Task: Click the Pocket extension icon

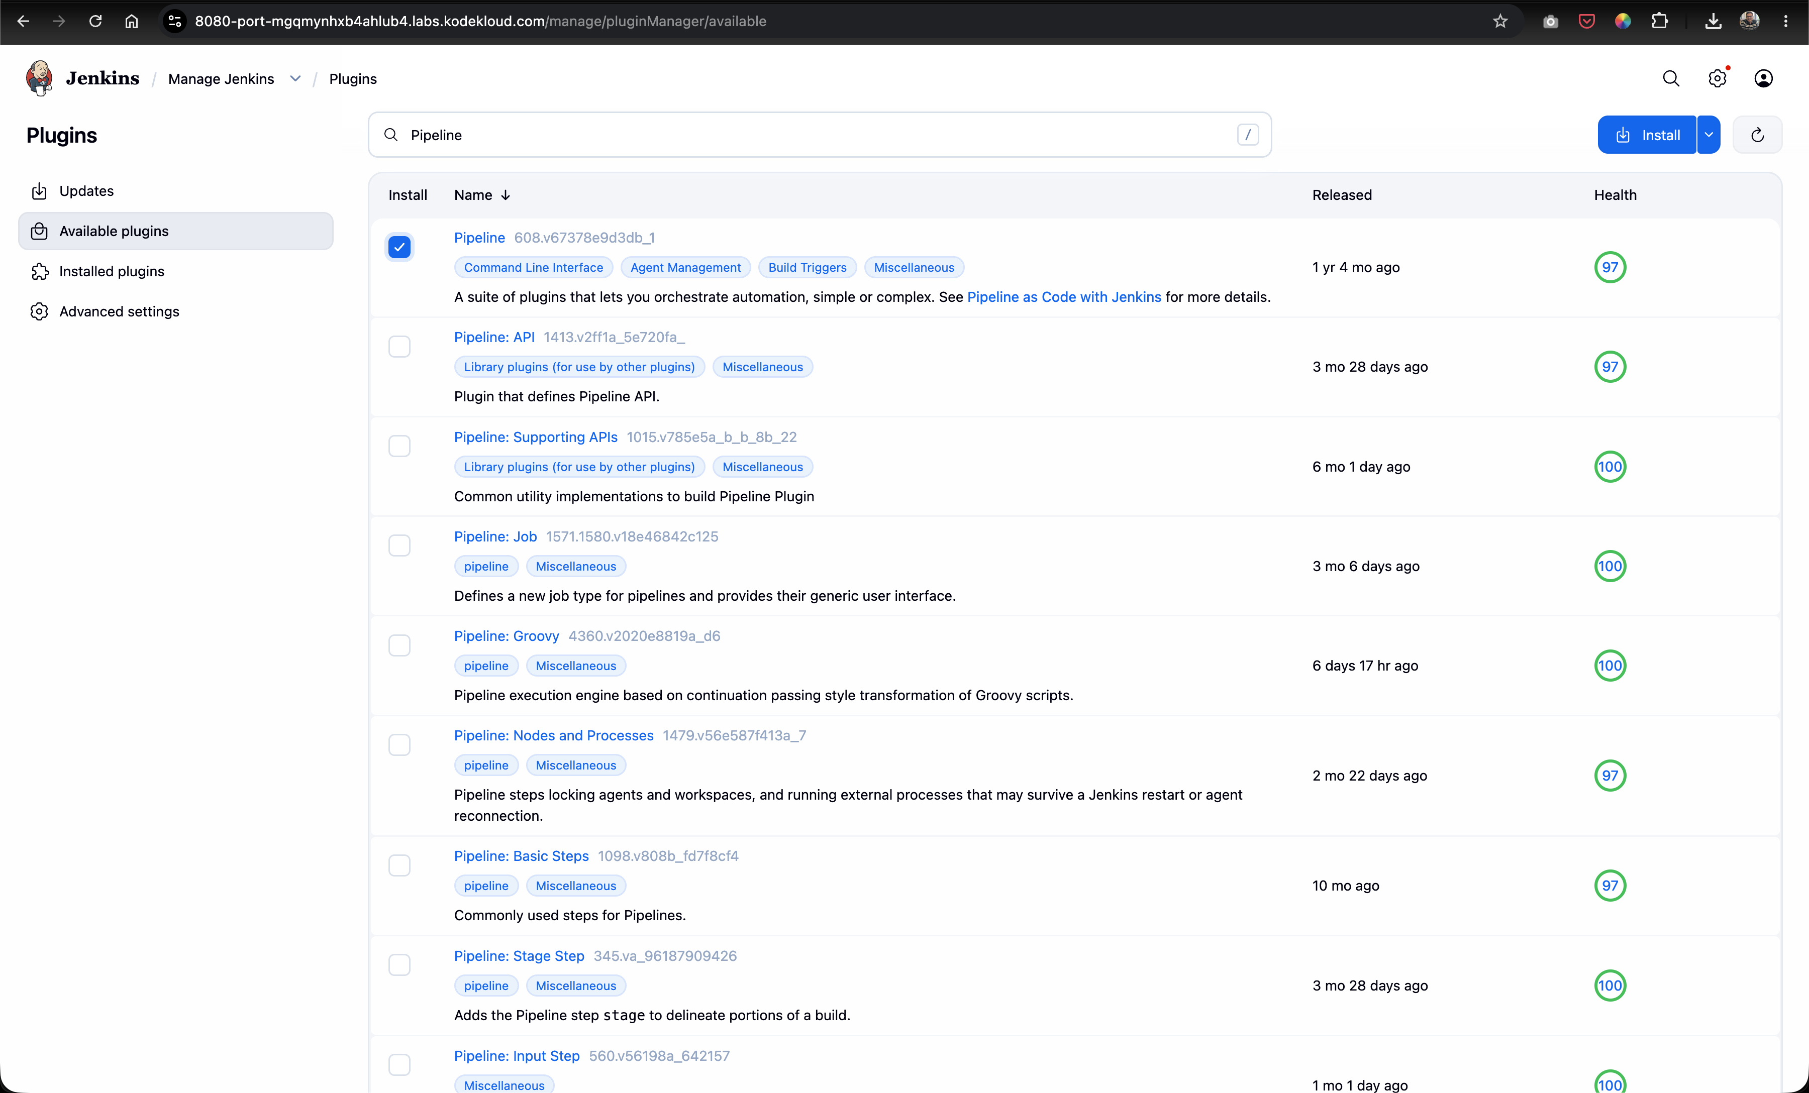Action: pos(1586,21)
